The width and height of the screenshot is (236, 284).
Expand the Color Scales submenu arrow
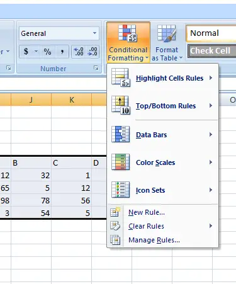[211, 162]
